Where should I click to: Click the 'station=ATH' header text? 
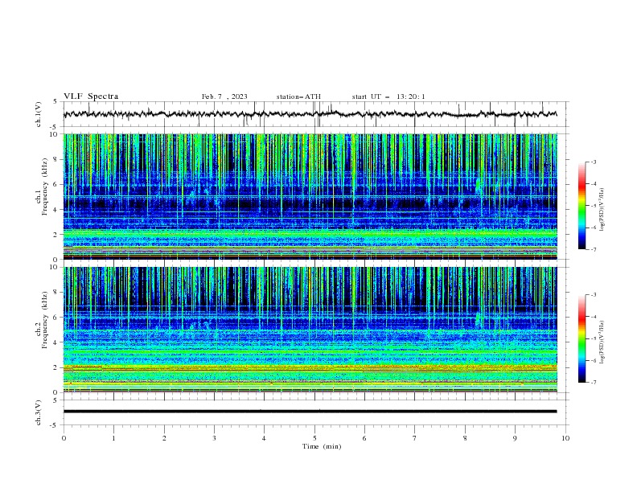pos(298,96)
